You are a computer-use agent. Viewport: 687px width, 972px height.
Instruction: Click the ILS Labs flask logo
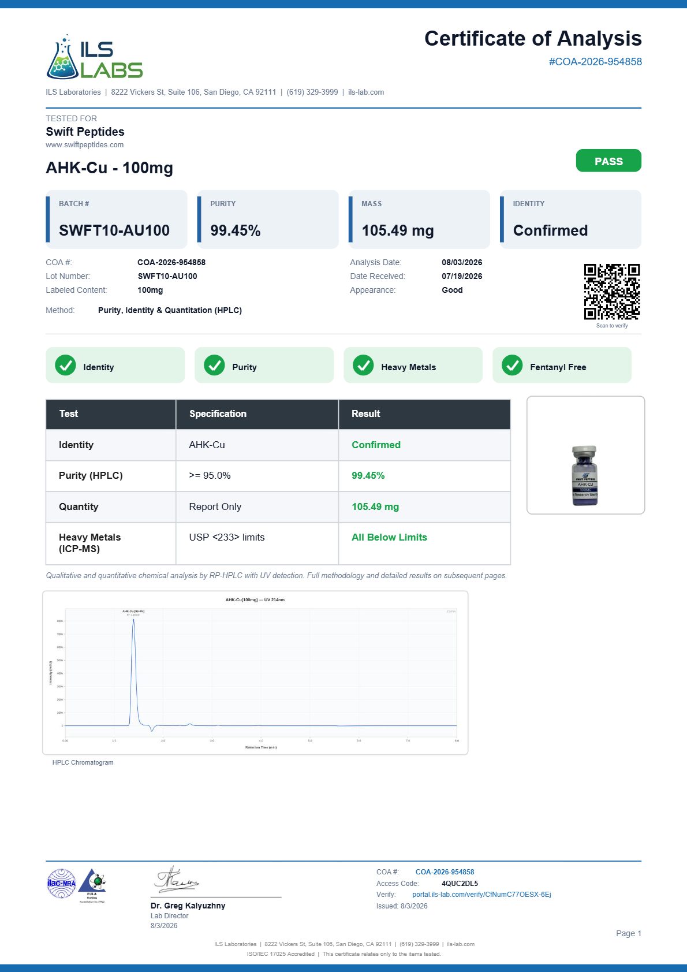[94, 57]
